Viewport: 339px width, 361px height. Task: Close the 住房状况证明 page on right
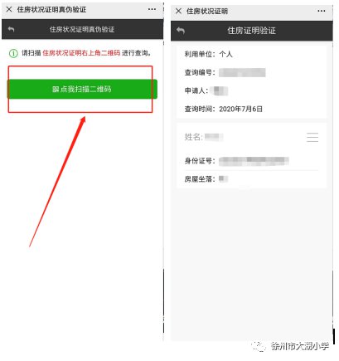click(x=178, y=11)
